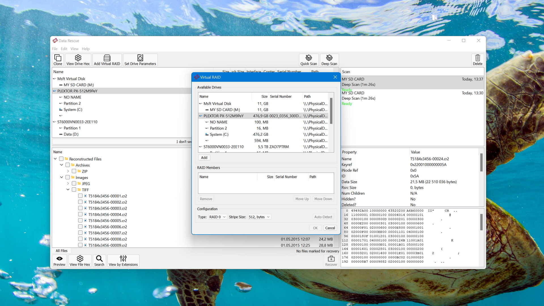Check the T5184x3456-00004.cr2 checkbox

(80, 214)
